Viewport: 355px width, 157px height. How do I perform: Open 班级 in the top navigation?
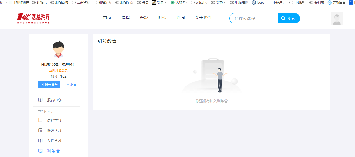click(144, 18)
